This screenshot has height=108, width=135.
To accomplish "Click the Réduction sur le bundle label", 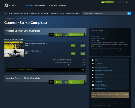I will tap(64, 62).
